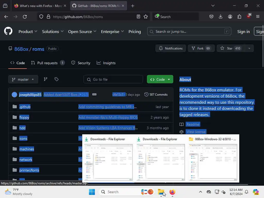
Task: Open the Star lists dropdown arrow
Action: [249, 48]
